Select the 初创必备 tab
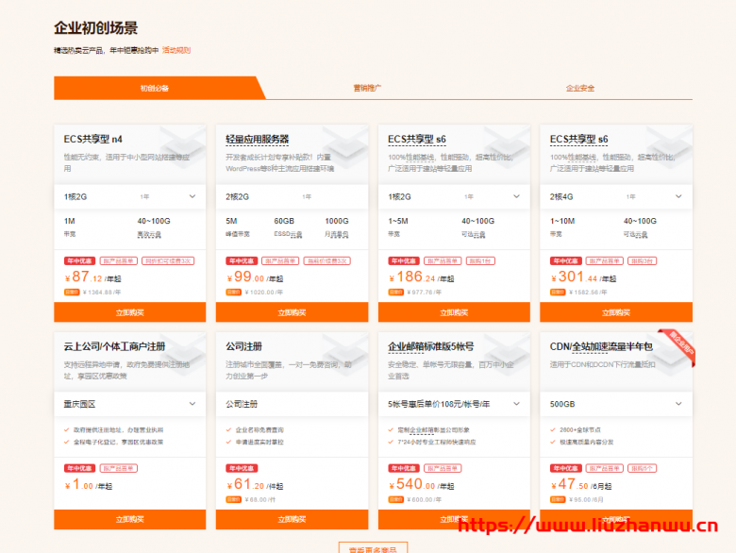The width and height of the screenshot is (736, 553). click(154, 88)
